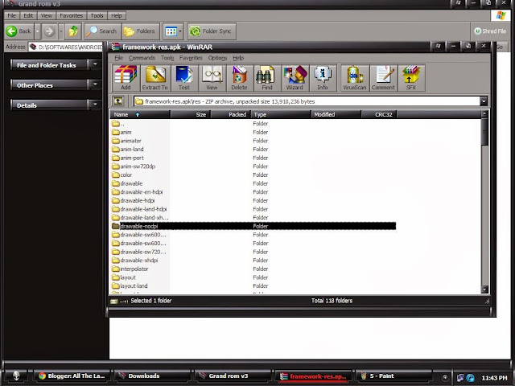Click the Comment icon
515x386 pixels.
pyautogui.click(x=383, y=78)
